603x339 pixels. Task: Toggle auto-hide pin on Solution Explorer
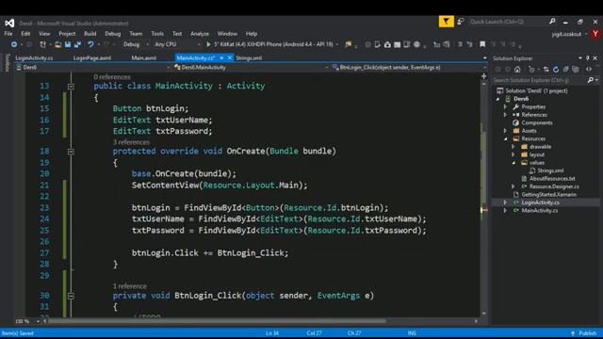click(588, 58)
